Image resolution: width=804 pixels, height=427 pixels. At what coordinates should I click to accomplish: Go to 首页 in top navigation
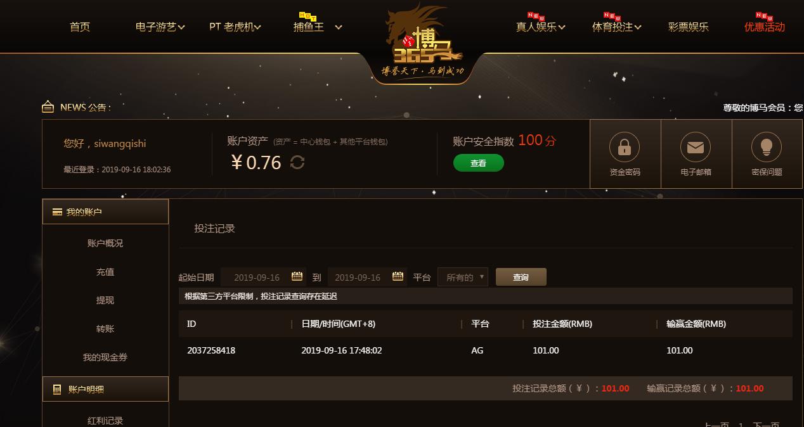[80, 27]
